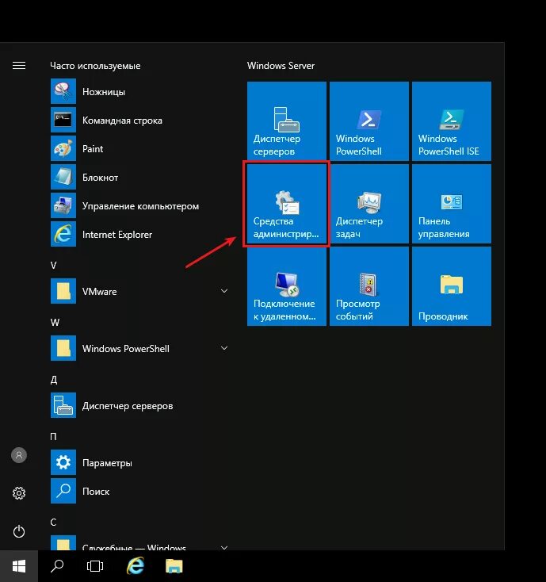Open File Explorer from the taskbar

coord(174,566)
